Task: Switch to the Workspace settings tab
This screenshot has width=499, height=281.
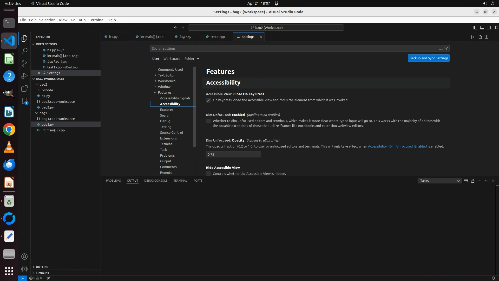Action: (x=172, y=59)
